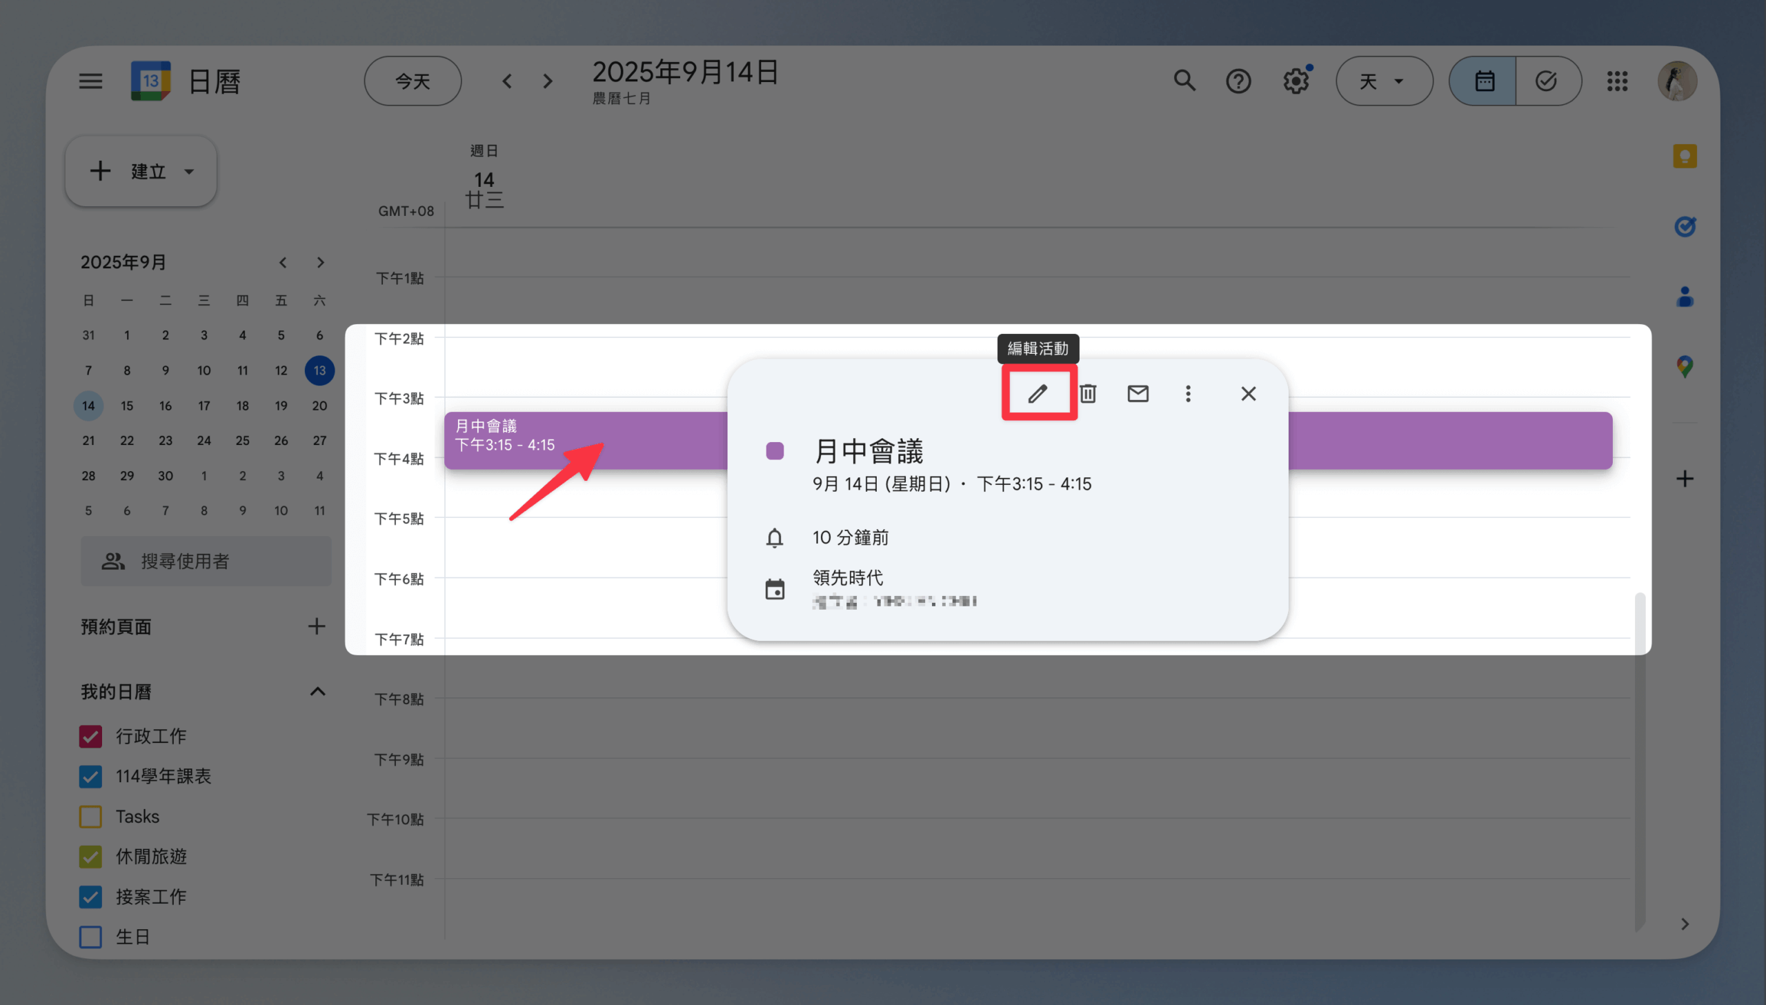Uncheck the 行政工作 calendar checkbox
Screen dimensions: 1766x1005
pos(90,736)
